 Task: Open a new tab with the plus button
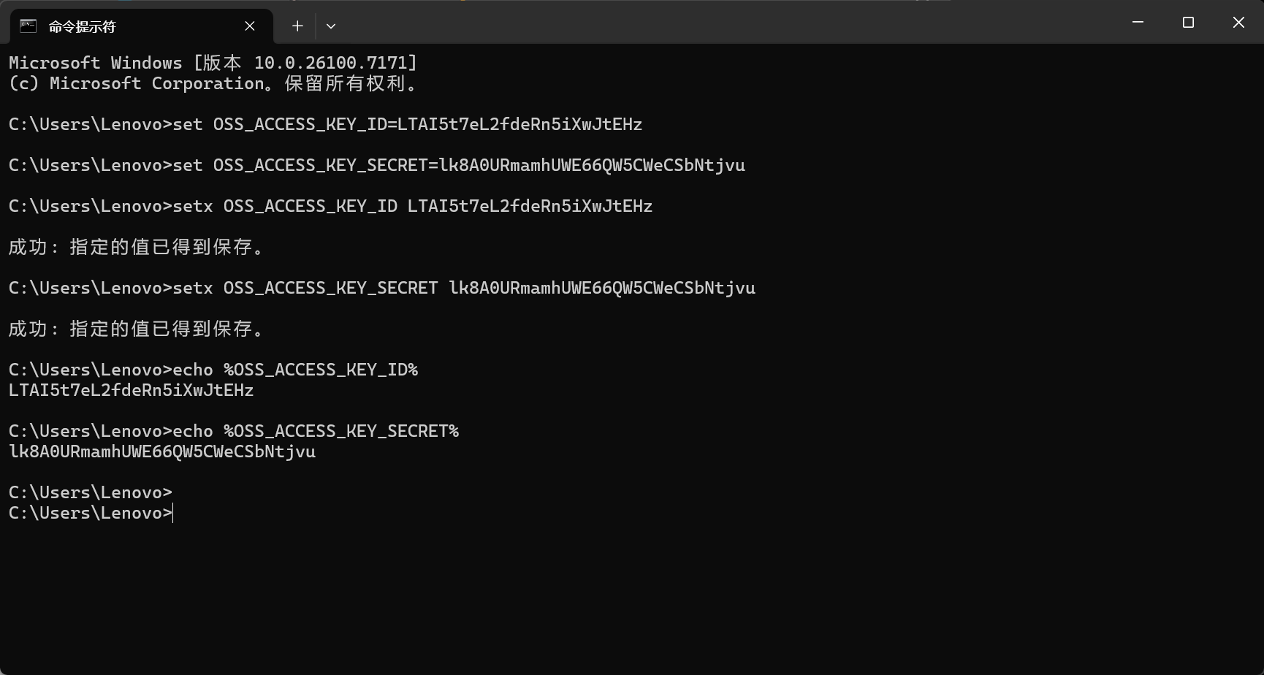coord(297,26)
